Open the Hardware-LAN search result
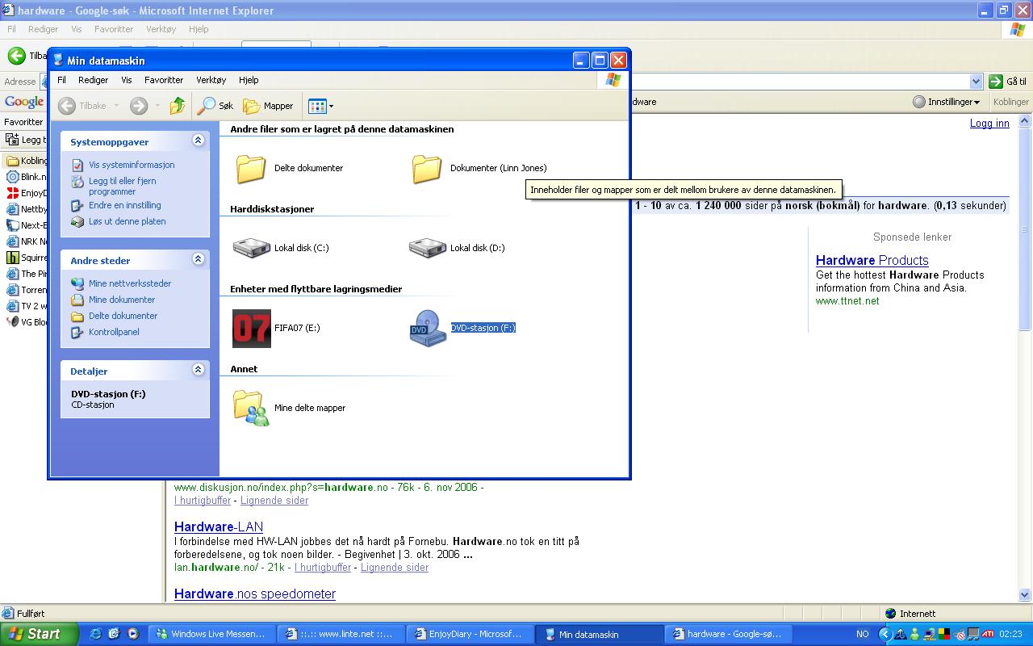 tap(219, 526)
